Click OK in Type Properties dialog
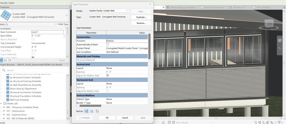Viewport: 286px width, 124px height. pyautogui.click(x=107, y=118)
